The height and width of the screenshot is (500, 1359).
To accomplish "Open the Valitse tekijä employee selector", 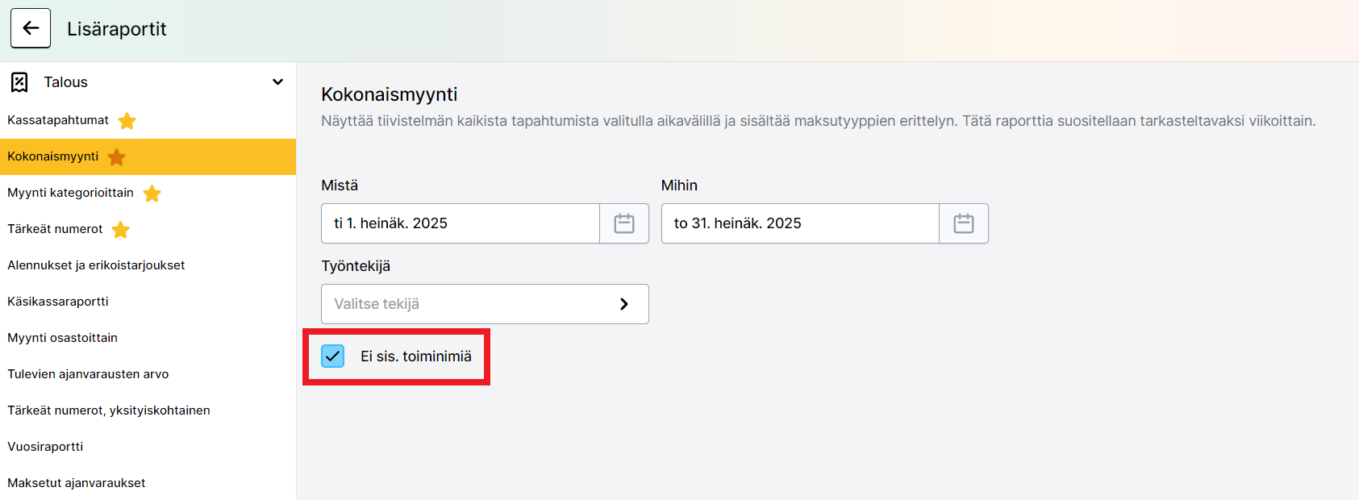I will pos(484,304).
